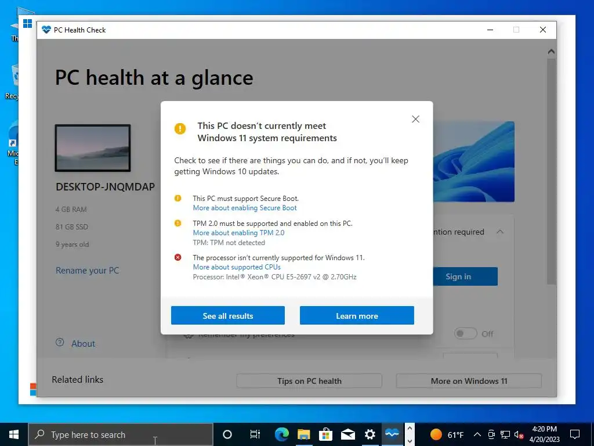The height and width of the screenshot is (446, 594).
Task: Click the yellow warning icon in dialog header
Action: [x=180, y=128]
